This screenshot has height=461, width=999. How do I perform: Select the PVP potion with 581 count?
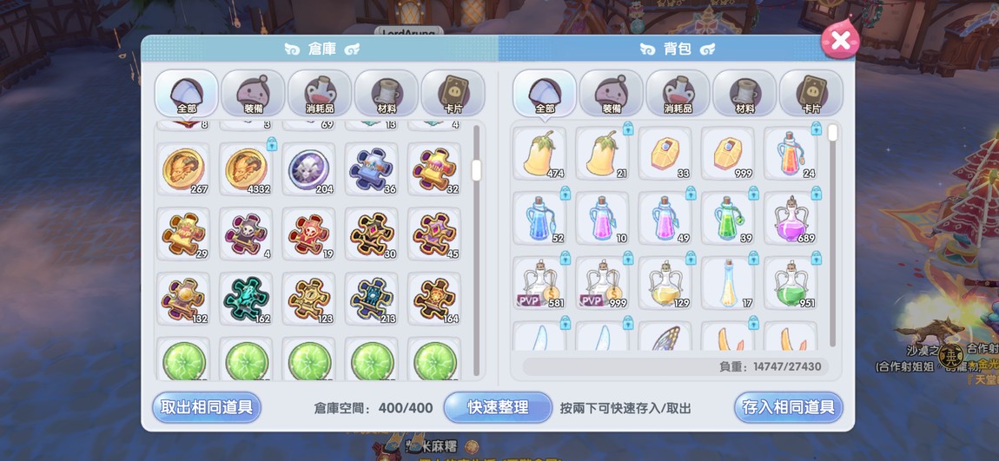tap(539, 283)
